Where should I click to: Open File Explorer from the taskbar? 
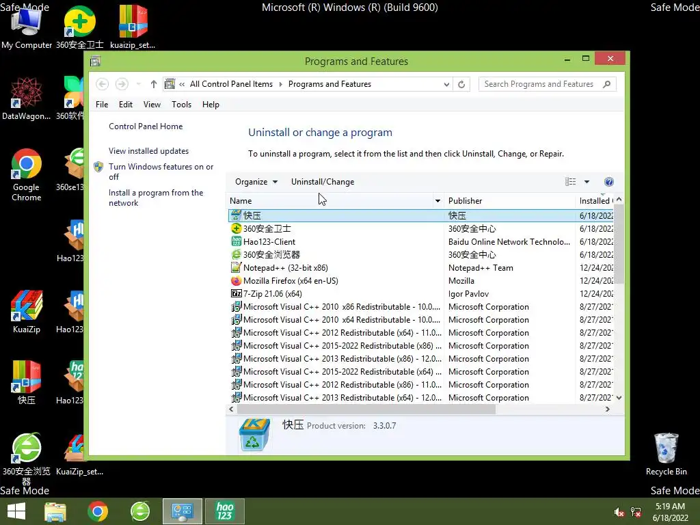click(x=55, y=511)
